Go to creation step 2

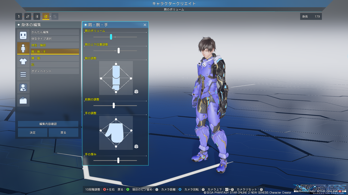pyautogui.click(x=28, y=17)
